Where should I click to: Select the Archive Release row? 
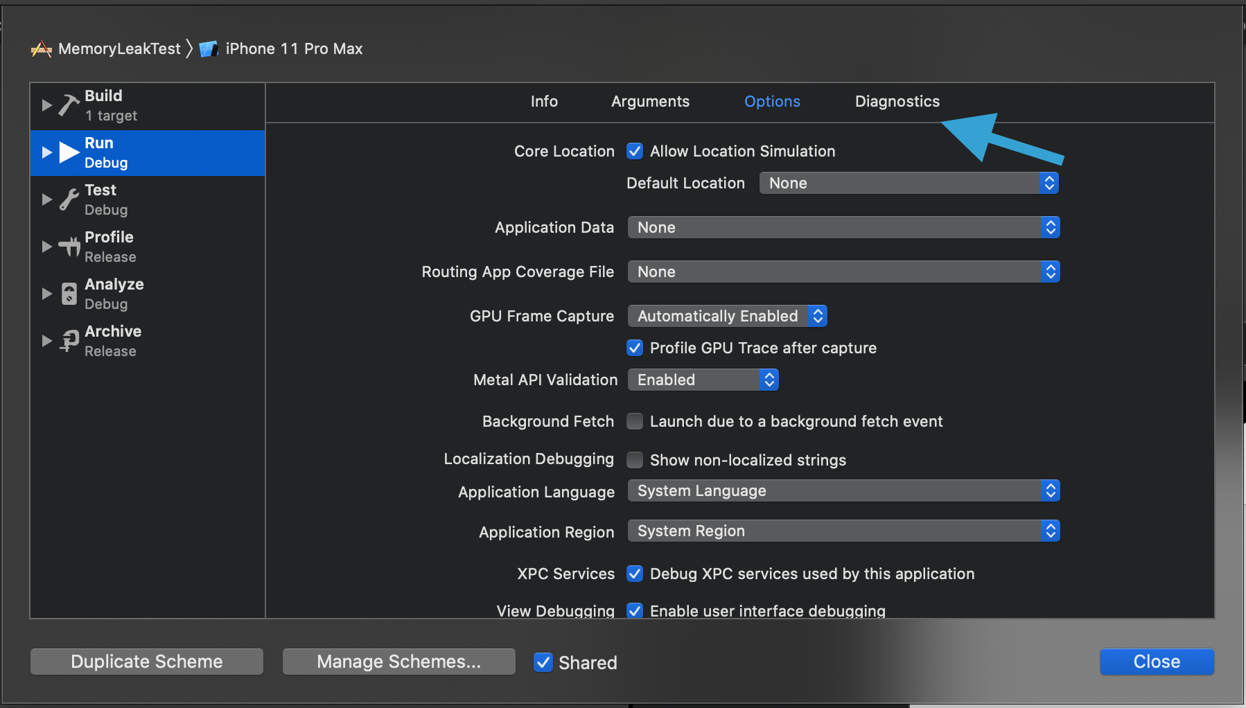click(x=148, y=341)
